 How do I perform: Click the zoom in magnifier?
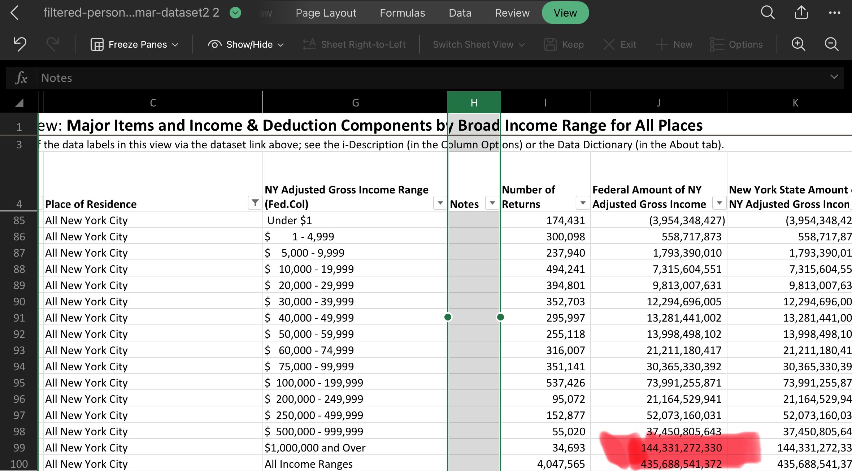click(x=798, y=44)
